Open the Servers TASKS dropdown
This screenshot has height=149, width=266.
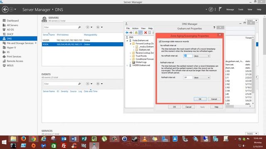tap(252, 20)
